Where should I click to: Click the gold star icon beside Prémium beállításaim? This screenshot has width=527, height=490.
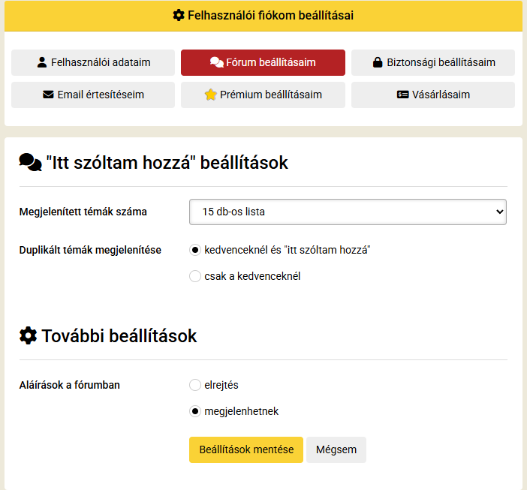(211, 95)
